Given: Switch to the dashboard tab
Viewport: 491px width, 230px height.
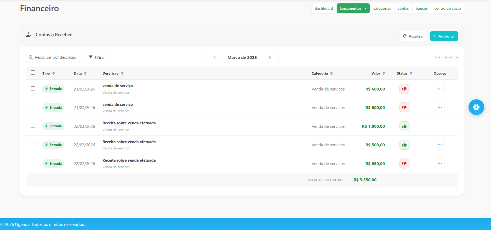Looking at the screenshot, I should pos(324,8).
